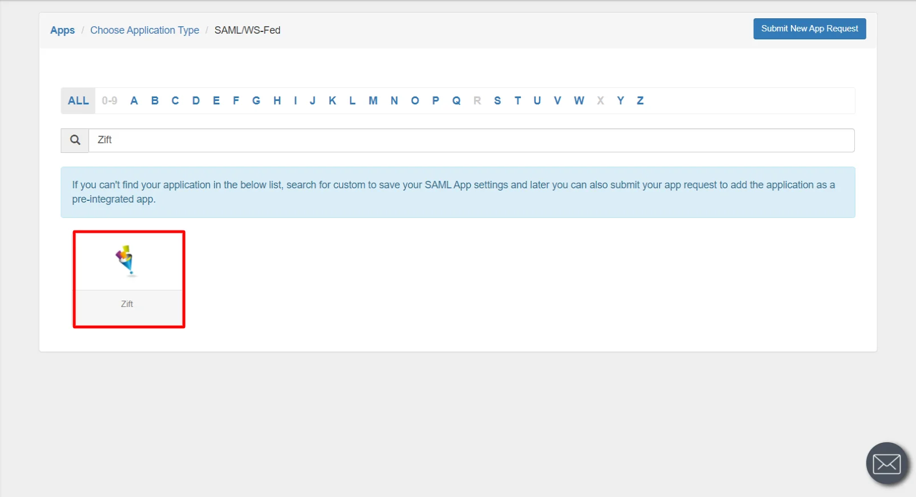Select the 0-9 filter

click(x=110, y=100)
